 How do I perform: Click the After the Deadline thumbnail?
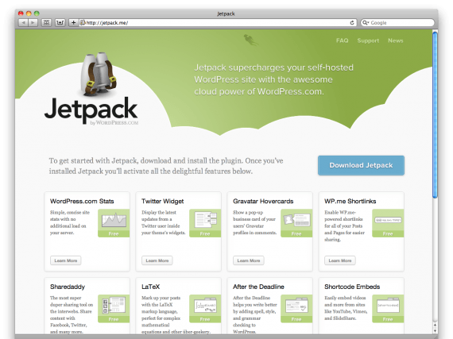[296, 308]
